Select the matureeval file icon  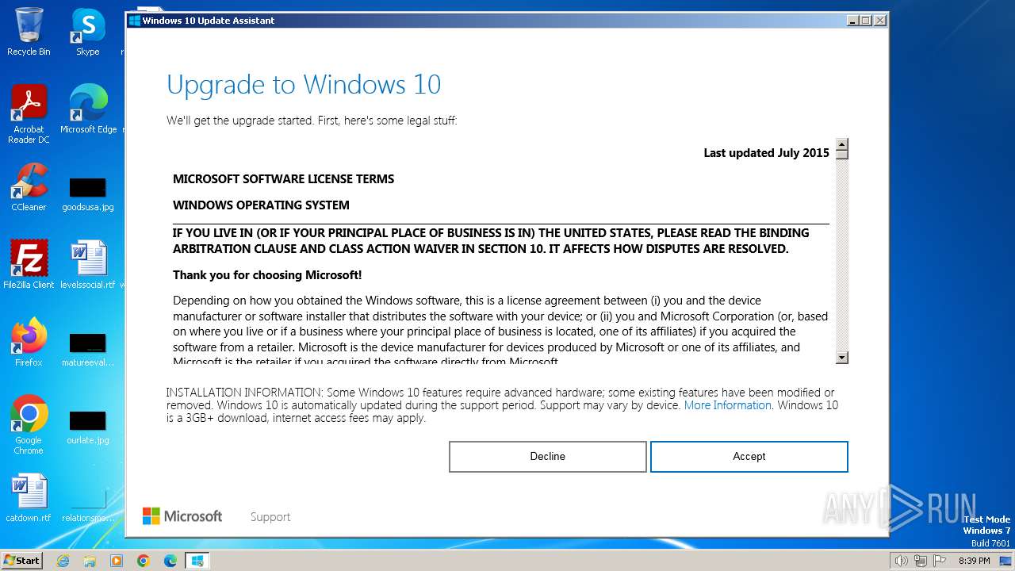[x=88, y=350]
